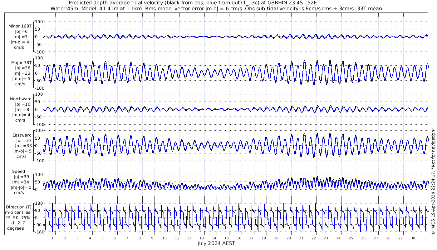The width and height of the screenshot is (437, 250).
Task: Click the title line starting 'Predicted depth-average tidal velocity'
Action: [x=193, y=3]
